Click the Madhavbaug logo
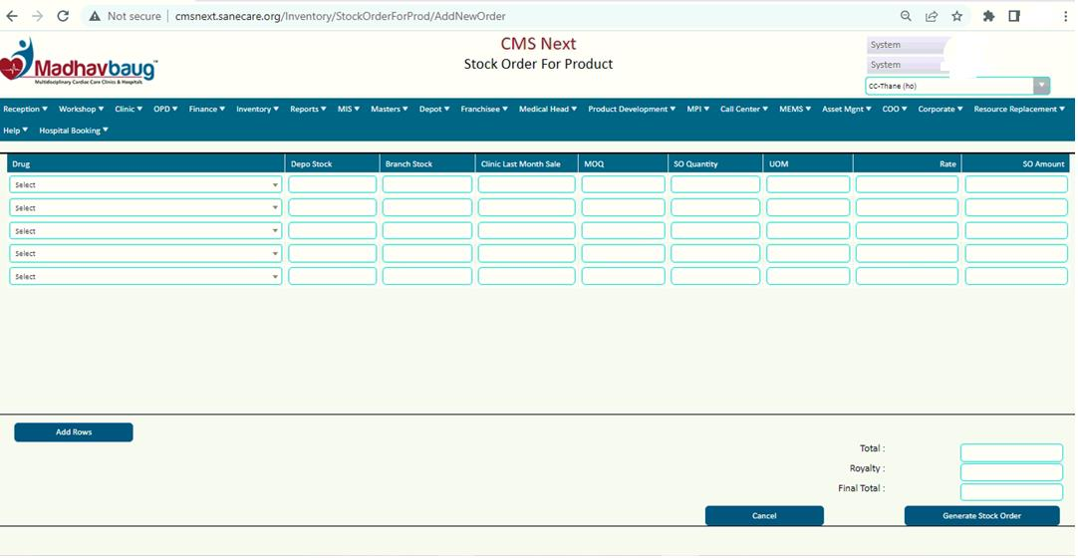This screenshot has height=558, width=1078. click(x=80, y=64)
